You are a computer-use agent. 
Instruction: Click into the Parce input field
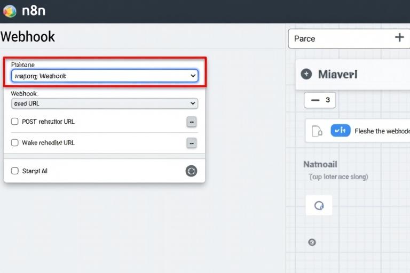(336, 38)
